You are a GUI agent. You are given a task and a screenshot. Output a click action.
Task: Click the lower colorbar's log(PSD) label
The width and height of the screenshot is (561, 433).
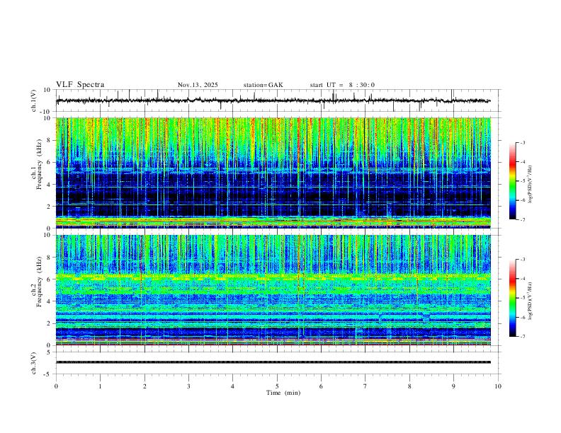tap(531, 301)
